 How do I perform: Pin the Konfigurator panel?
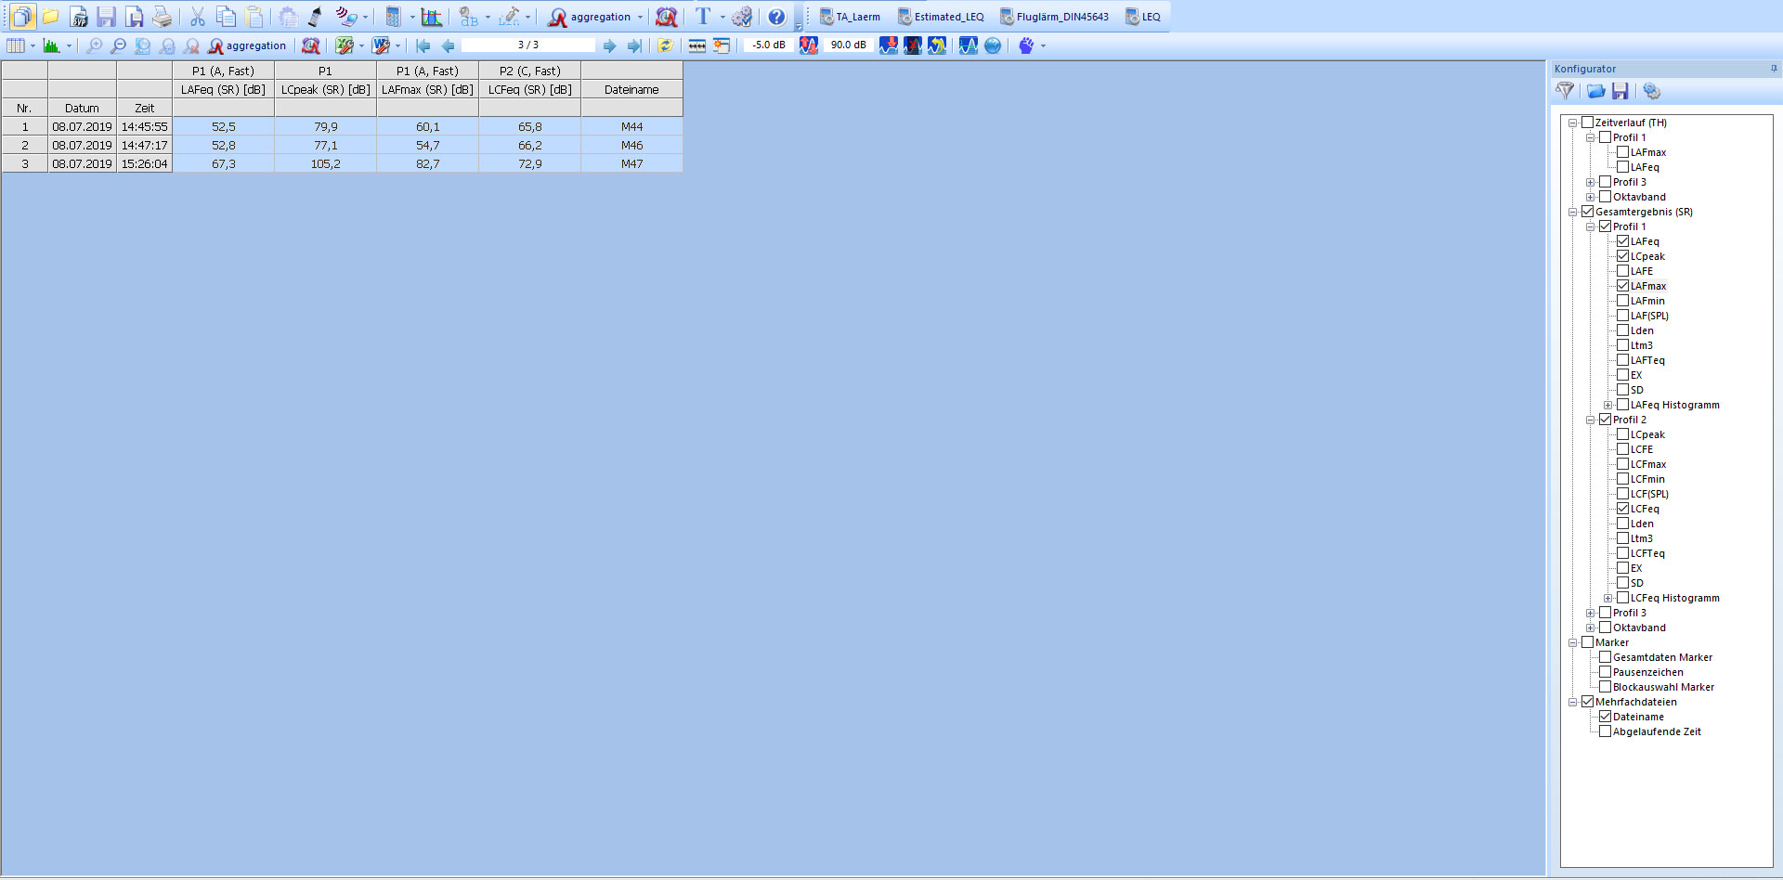point(1774,68)
